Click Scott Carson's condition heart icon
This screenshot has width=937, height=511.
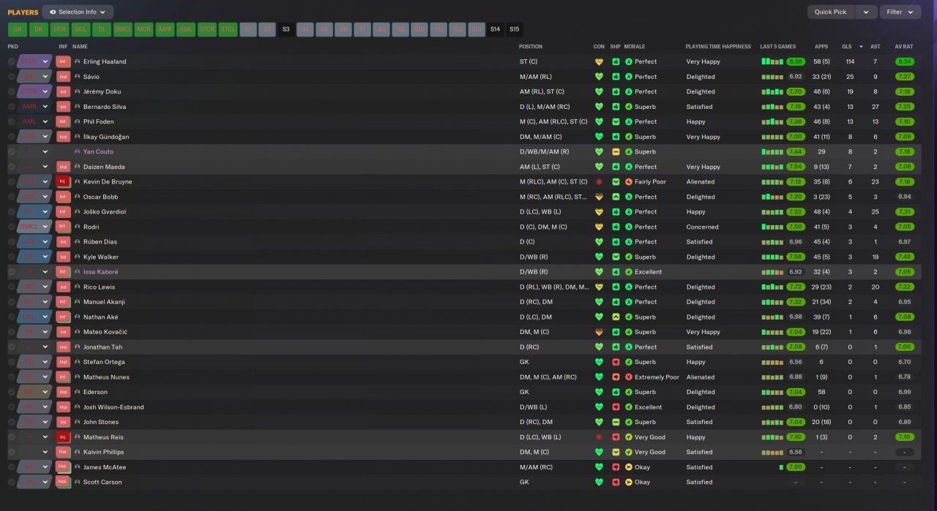[x=599, y=482]
